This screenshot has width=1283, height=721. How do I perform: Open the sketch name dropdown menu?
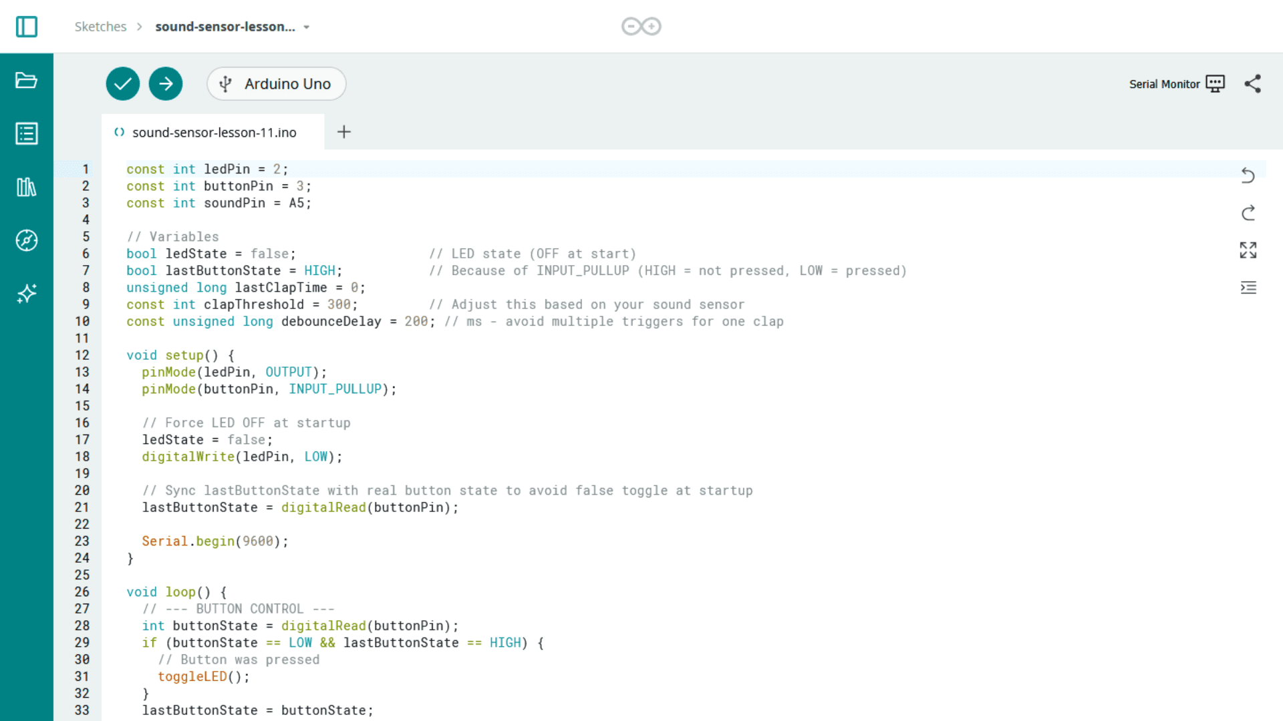(x=306, y=27)
